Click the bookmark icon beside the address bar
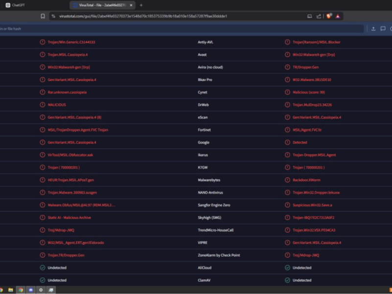The width and height of the screenshot is (392, 294). tap(43, 16)
